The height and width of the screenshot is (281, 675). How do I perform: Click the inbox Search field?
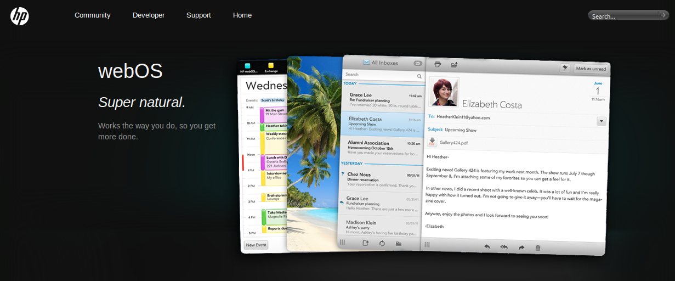tap(383, 75)
